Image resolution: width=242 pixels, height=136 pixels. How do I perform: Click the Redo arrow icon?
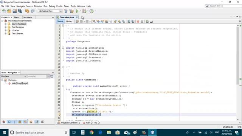33,11
